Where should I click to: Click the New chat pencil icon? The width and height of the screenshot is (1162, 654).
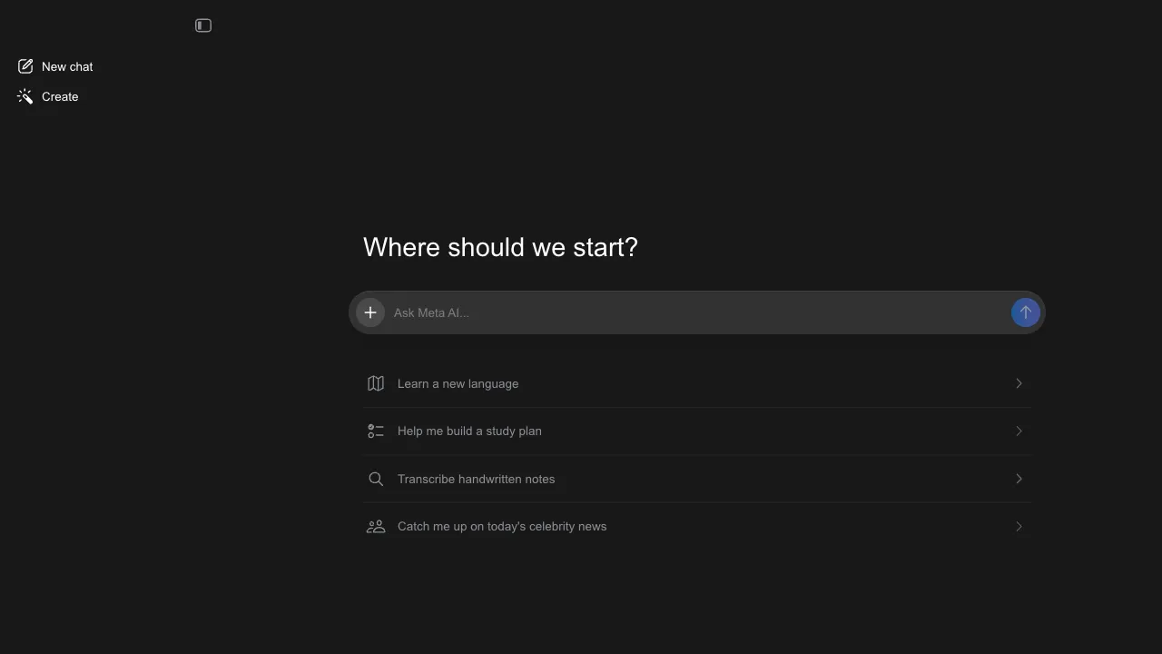coord(25,66)
